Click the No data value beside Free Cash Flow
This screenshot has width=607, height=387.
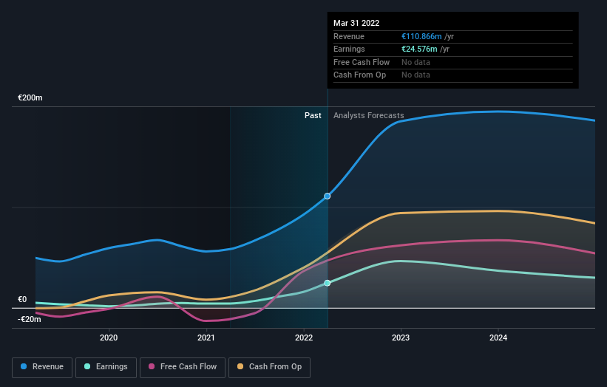[x=416, y=62]
